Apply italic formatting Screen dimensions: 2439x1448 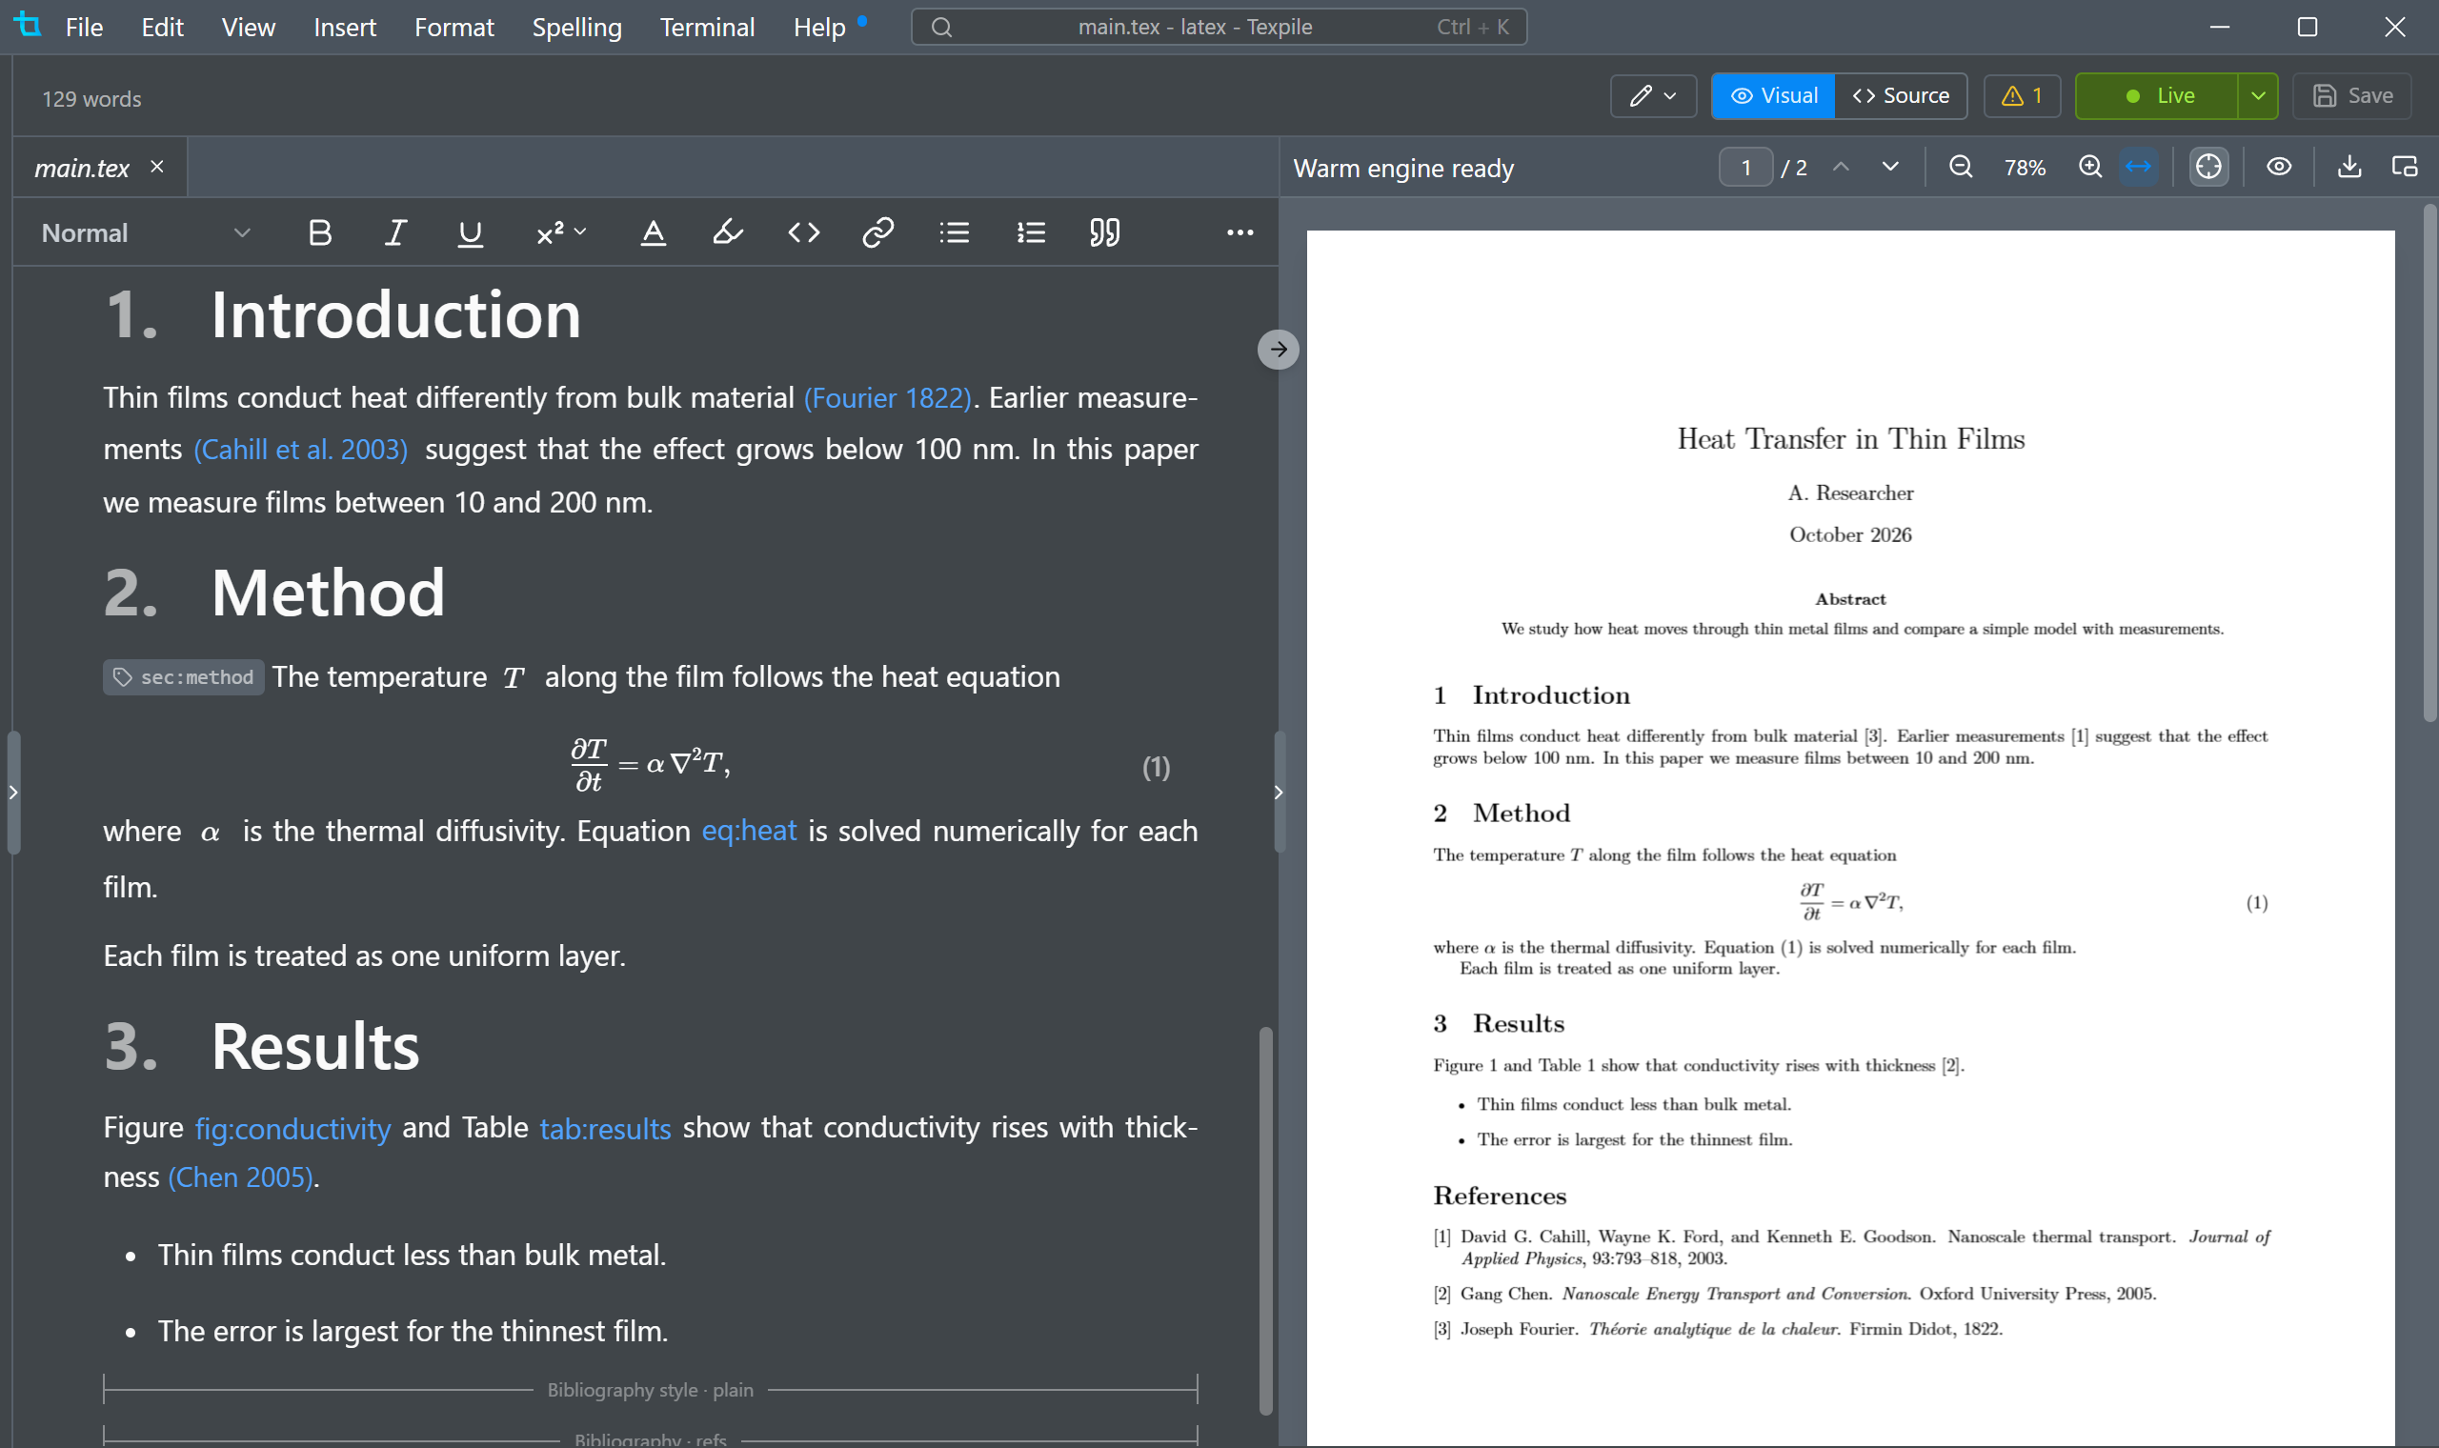(395, 232)
